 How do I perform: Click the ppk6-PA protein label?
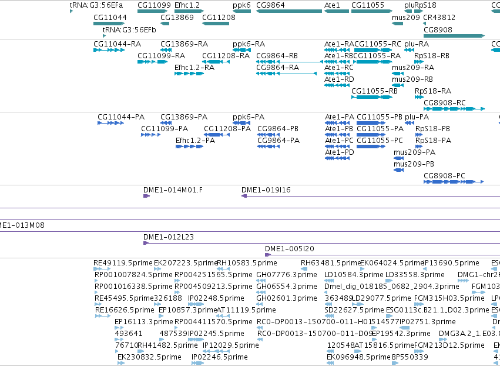tap(249, 117)
